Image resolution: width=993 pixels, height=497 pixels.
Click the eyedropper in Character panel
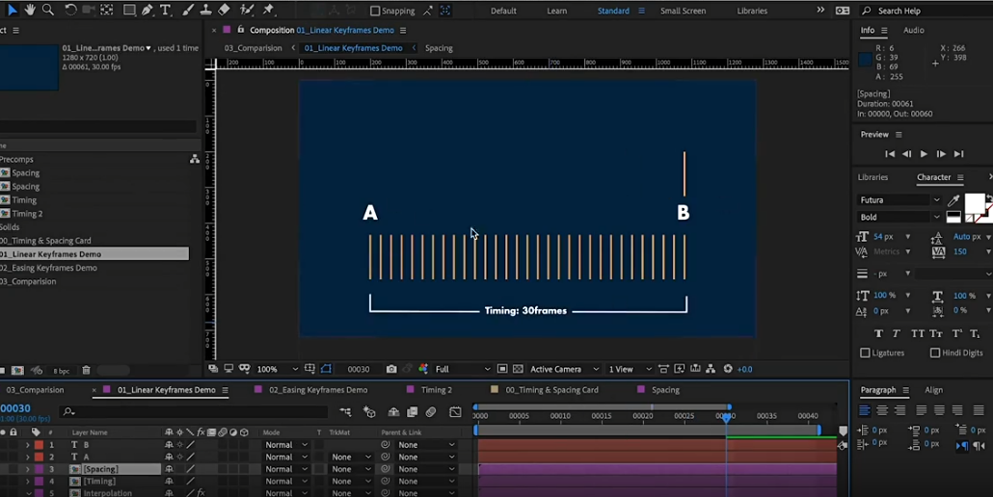953,200
